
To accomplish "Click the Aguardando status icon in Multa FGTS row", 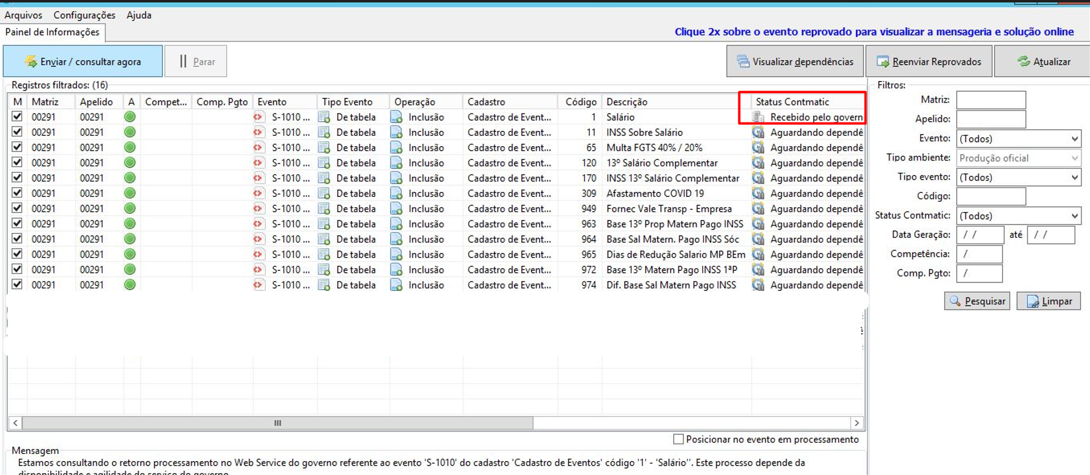I will point(758,148).
